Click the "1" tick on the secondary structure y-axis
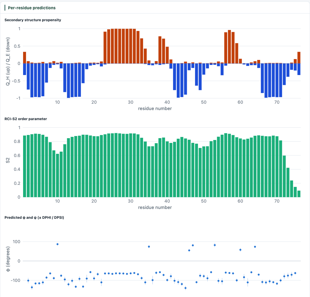 (x=19, y=29)
